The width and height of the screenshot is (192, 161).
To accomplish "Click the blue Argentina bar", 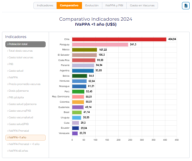I will [x=83, y=71].
